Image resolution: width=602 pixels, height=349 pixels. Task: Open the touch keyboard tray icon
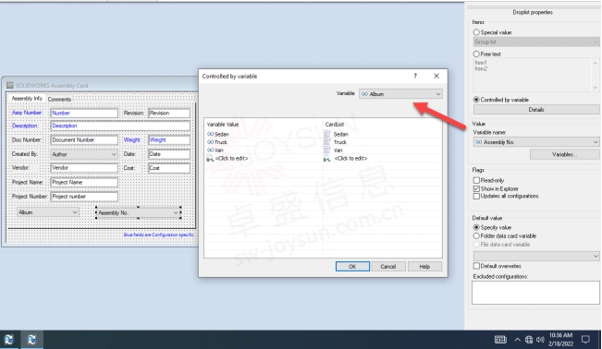pyautogui.click(x=500, y=340)
